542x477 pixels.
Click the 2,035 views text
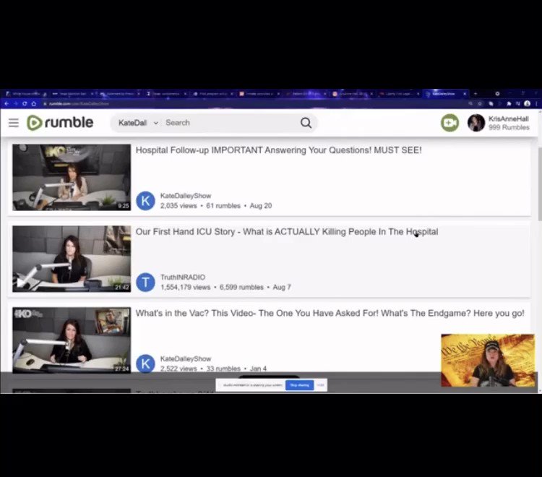(x=178, y=206)
